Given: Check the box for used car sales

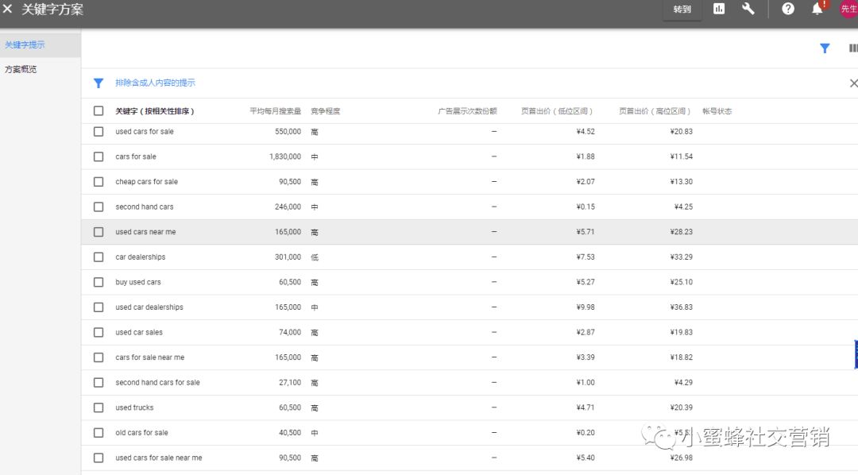Looking at the screenshot, I should point(99,332).
